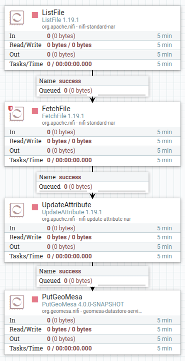Click the 'UpdateAttribute 1.19.1' version text
Image resolution: width=185 pixels, height=361 pixels.
[72, 212]
